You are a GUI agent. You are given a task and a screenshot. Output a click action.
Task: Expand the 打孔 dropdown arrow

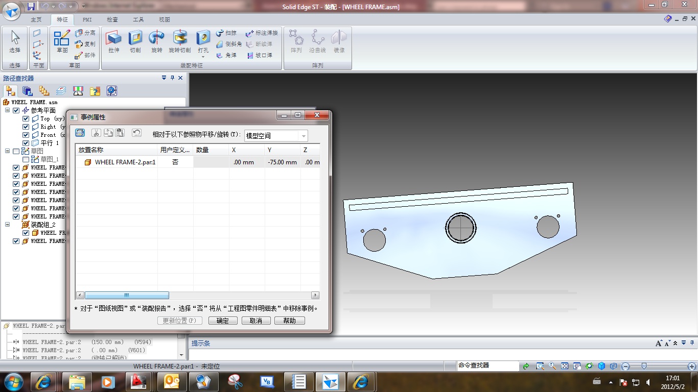tap(203, 56)
